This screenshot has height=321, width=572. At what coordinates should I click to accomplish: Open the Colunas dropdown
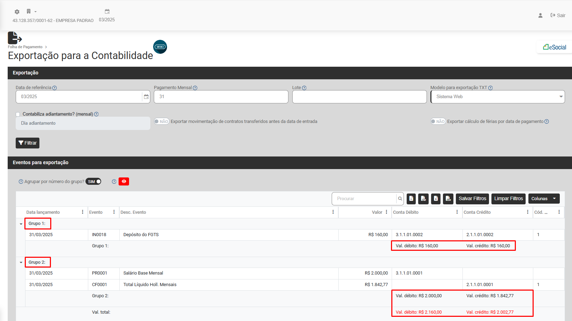click(544, 199)
